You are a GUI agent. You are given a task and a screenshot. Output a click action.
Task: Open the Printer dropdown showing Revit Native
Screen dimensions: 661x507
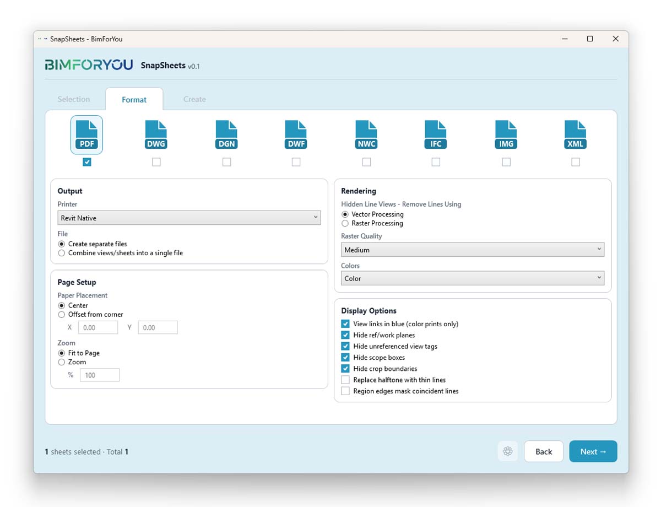[x=189, y=218]
